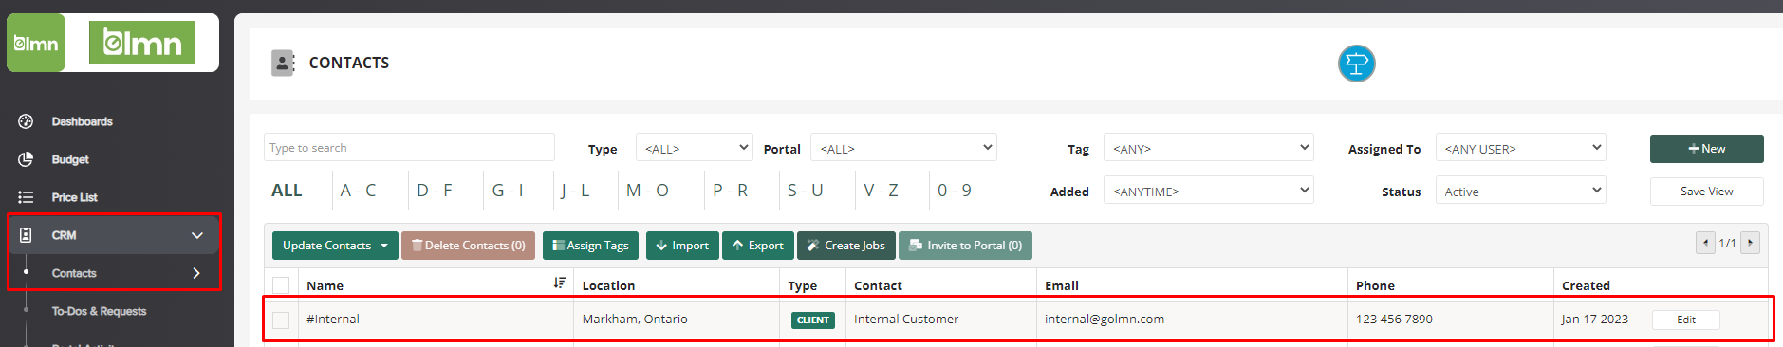Click Invite to Portal (0) button
Viewport: 1783px width, 347px height.
click(x=965, y=246)
